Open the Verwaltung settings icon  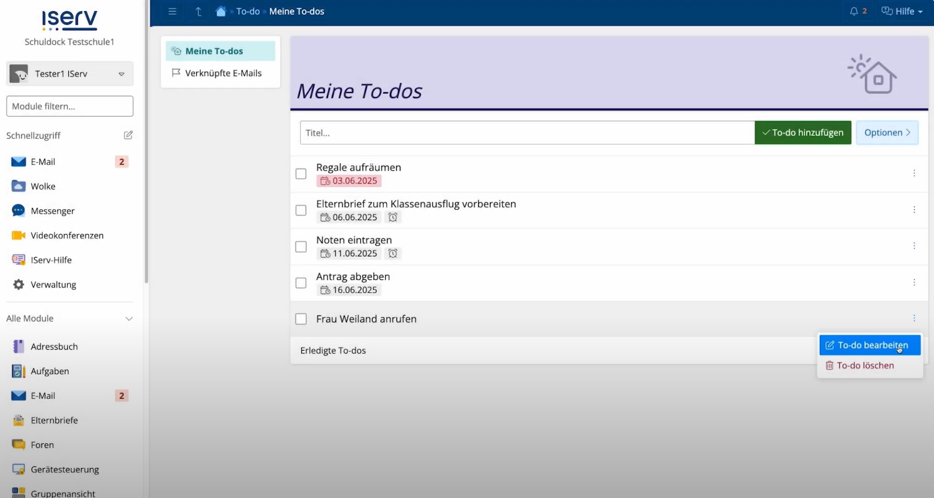click(18, 284)
